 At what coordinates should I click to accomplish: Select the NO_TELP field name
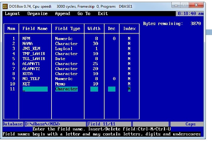31,79
